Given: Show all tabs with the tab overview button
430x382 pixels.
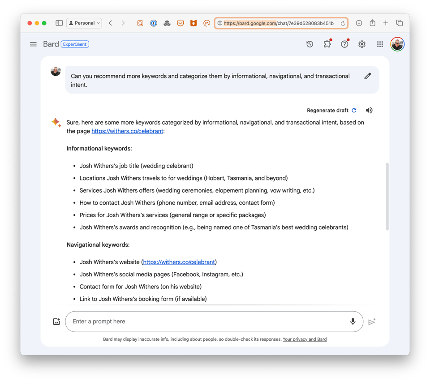Looking at the screenshot, I should 399,23.
